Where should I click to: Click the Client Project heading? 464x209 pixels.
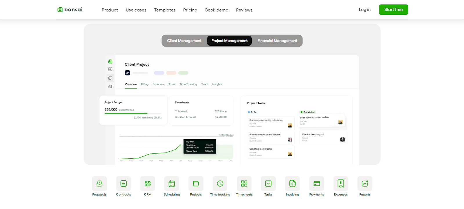pyautogui.click(x=137, y=65)
